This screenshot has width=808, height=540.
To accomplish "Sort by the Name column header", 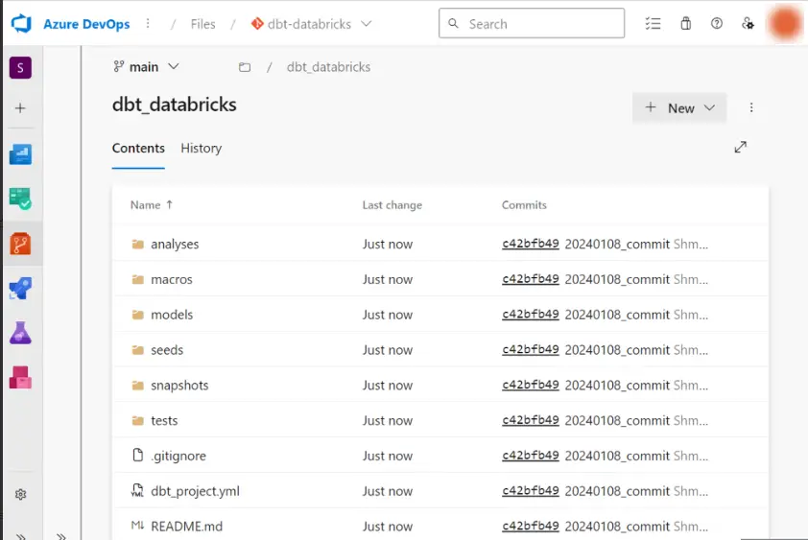I will pos(151,205).
